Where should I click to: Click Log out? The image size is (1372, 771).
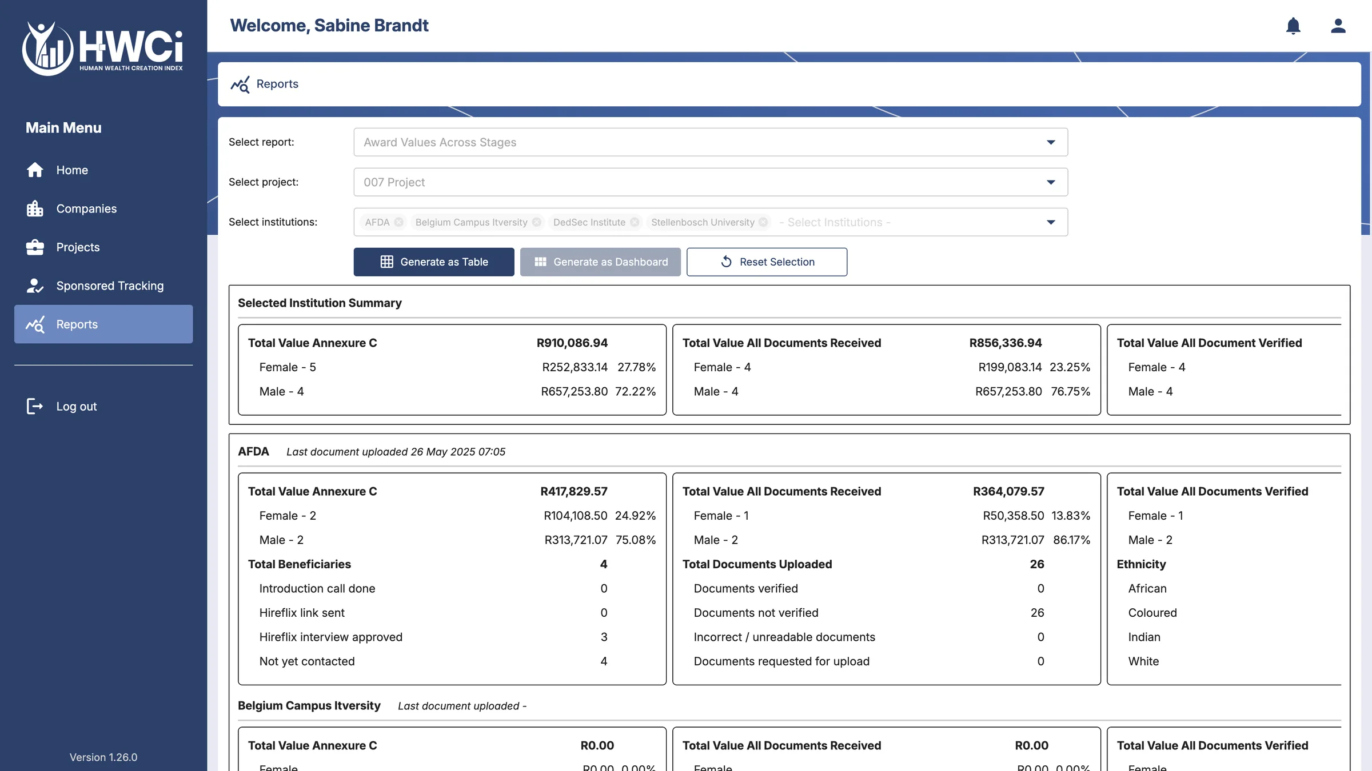pyautogui.click(x=103, y=406)
